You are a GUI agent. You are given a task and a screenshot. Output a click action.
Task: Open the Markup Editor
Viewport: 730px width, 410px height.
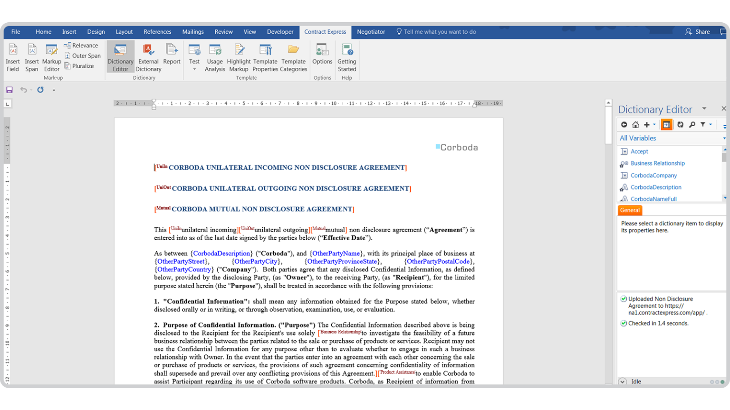51,57
